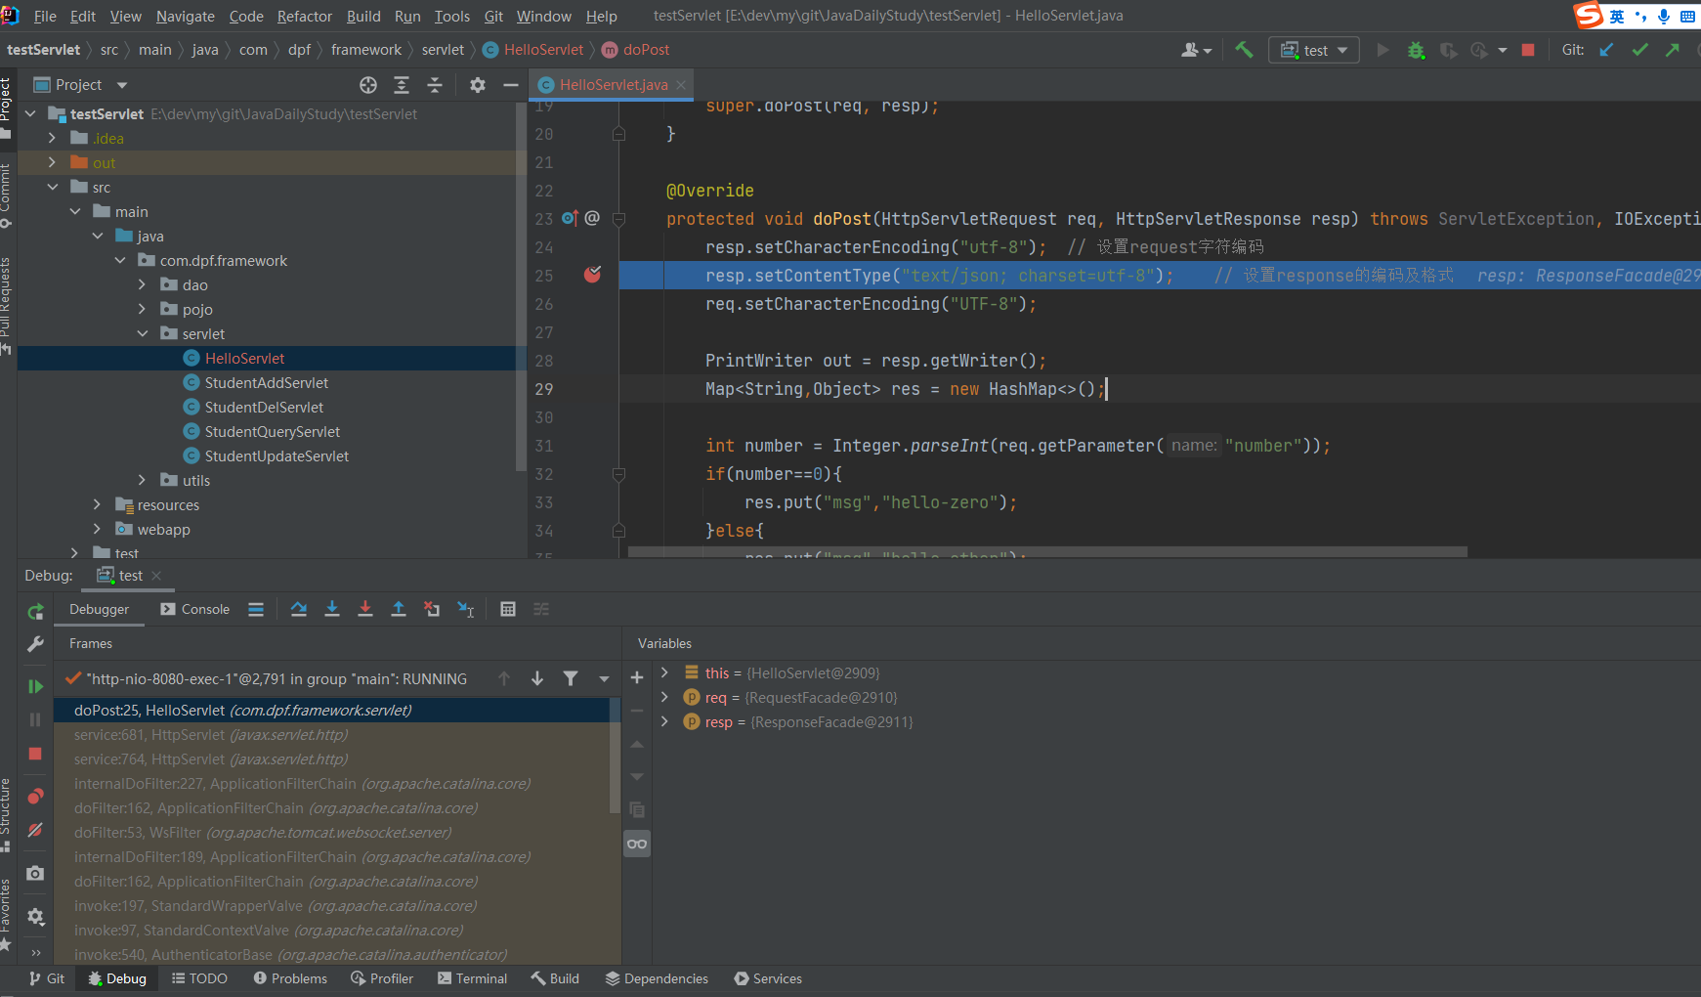The height and width of the screenshot is (997, 1701).
Task: Toggle the breakpoint on line 25
Action: pyautogui.click(x=592, y=276)
